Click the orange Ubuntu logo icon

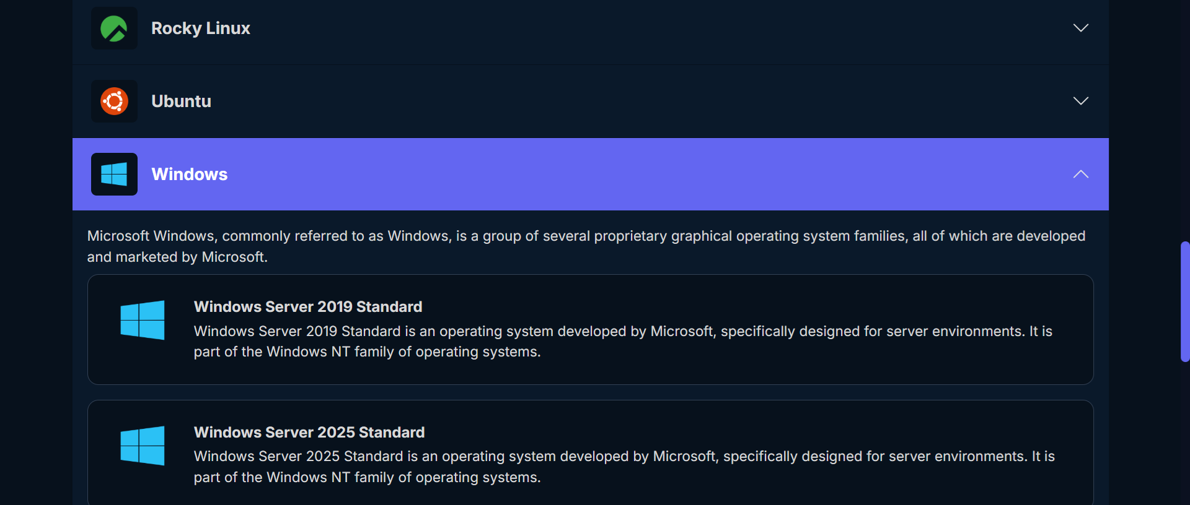(x=114, y=101)
